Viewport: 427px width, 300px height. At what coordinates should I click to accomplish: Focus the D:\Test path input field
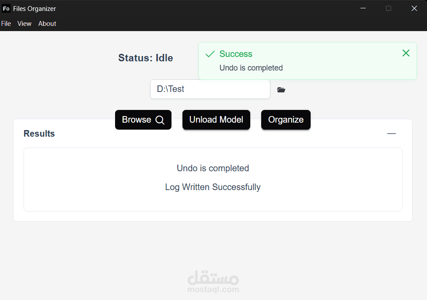pos(210,89)
